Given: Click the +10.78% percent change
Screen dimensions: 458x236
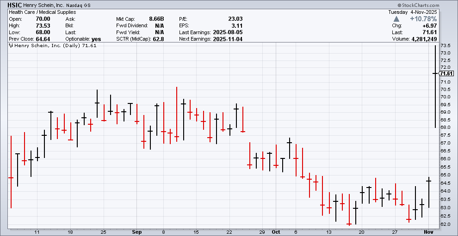Looking at the screenshot, I should click(423, 19).
